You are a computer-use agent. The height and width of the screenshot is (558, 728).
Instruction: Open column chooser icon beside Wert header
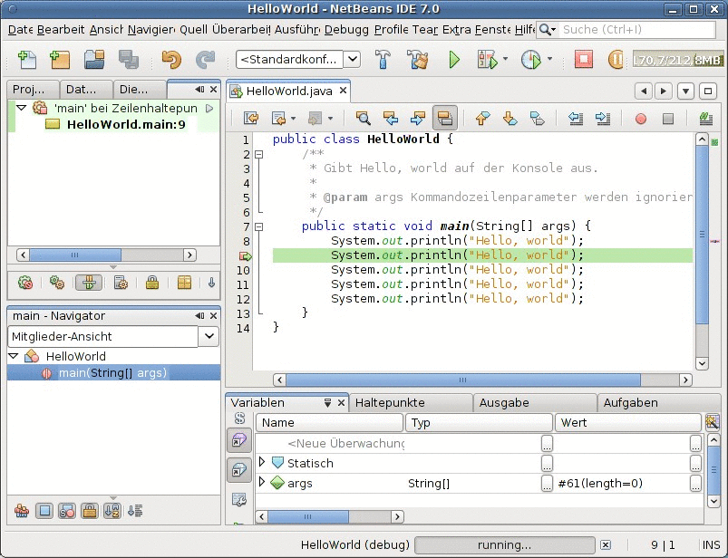click(x=712, y=422)
